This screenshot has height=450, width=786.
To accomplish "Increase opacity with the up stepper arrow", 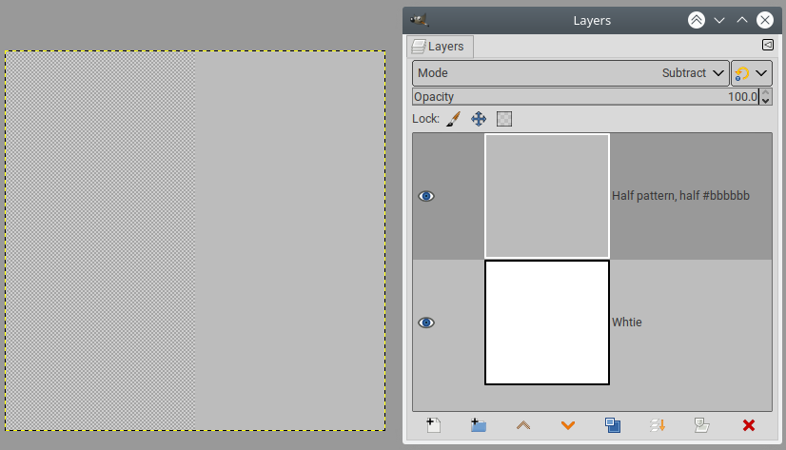I will [x=765, y=92].
